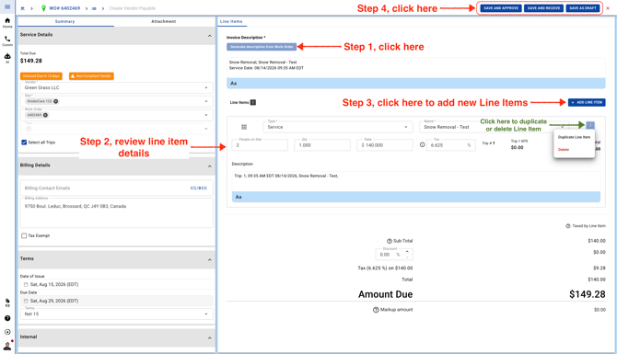Click Save as Draft
Image resolution: width=617 pixels, height=354 pixels.
click(583, 8)
